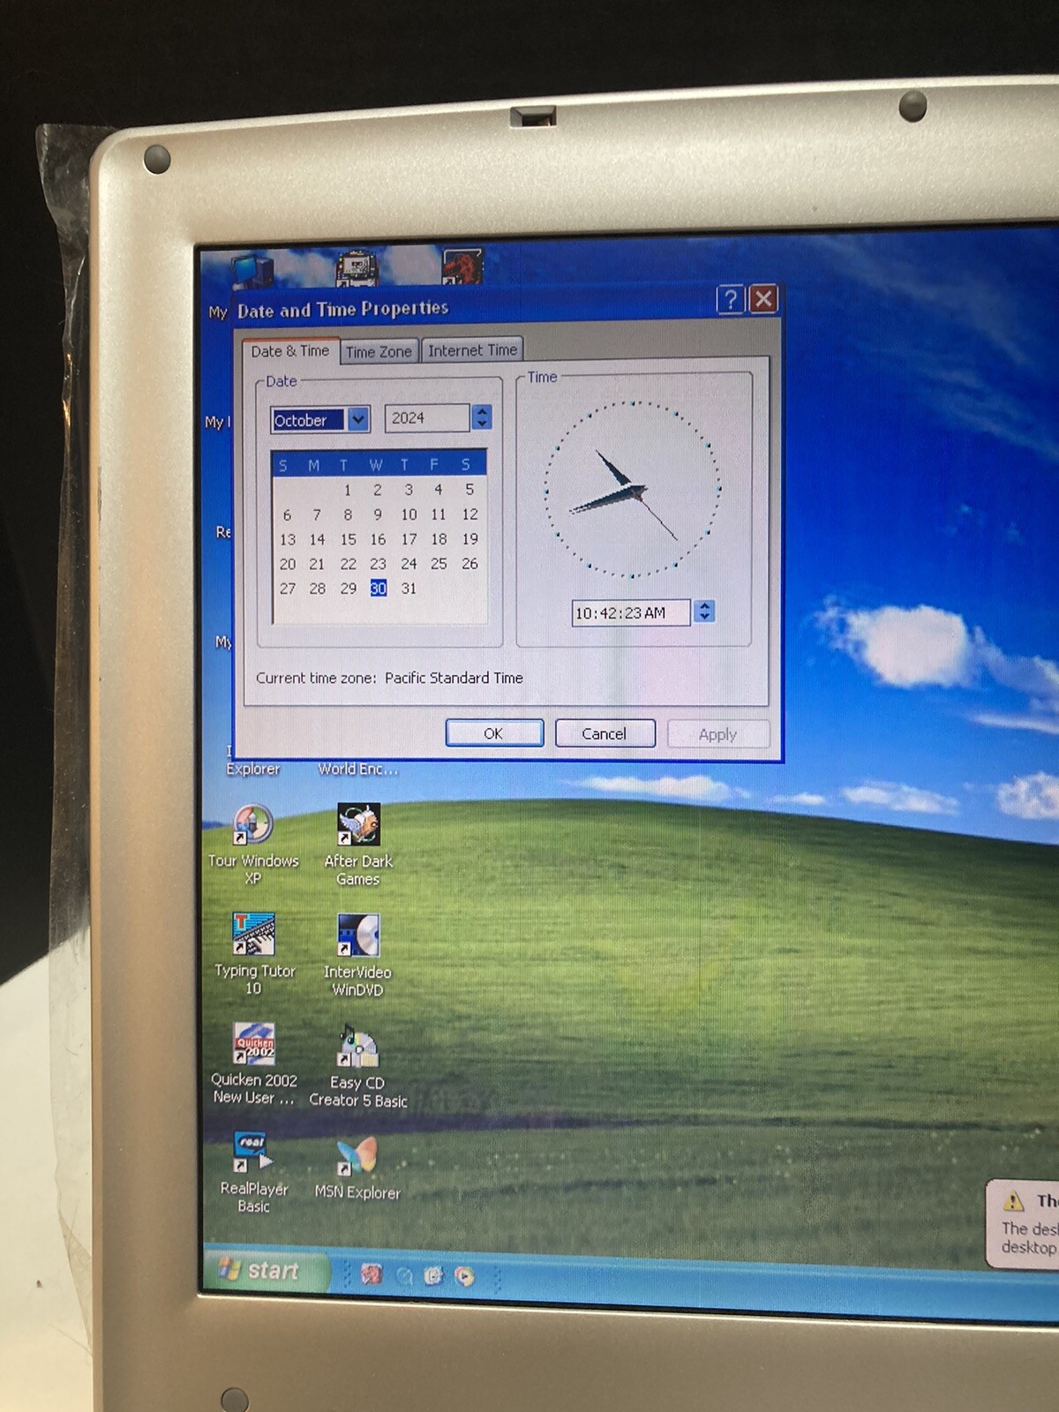This screenshot has height=1412, width=1059.
Task: Select October 5 in the calendar
Action: pyautogui.click(x=469, y=489)
